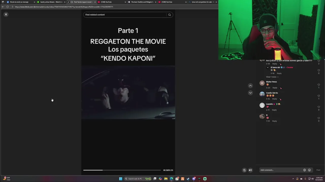Viewport: 325px width, 182px height.
Task: Go to next video with down arrow
Action: tap(250, 93)
